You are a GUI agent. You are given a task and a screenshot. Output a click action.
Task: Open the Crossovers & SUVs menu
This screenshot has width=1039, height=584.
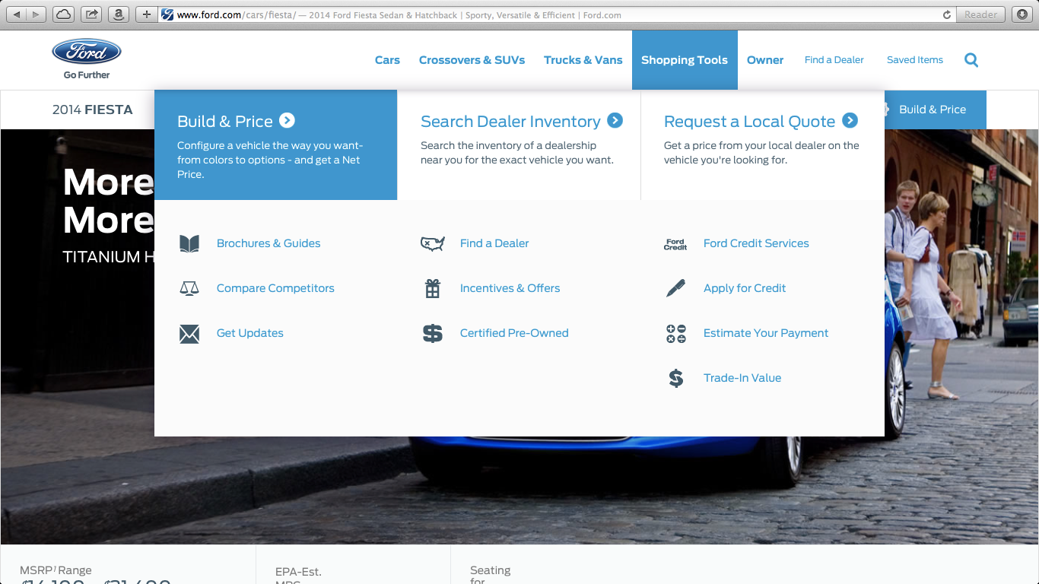[472, 60]
